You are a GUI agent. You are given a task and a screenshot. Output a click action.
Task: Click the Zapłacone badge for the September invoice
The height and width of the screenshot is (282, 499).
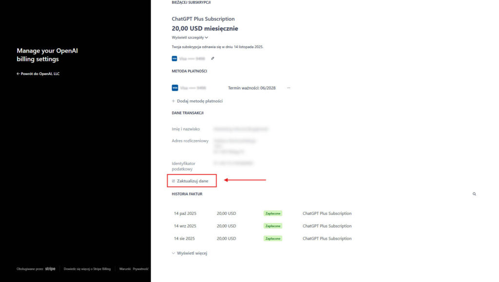point(273,226)
